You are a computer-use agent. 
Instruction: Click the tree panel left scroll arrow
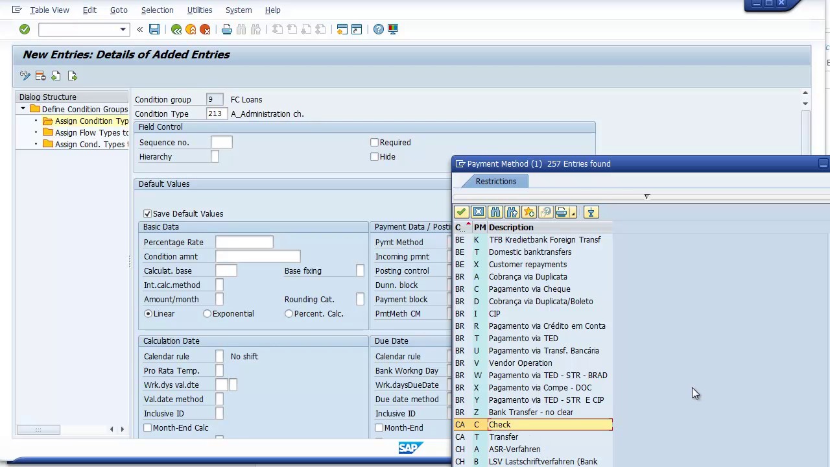pos(112,429)
